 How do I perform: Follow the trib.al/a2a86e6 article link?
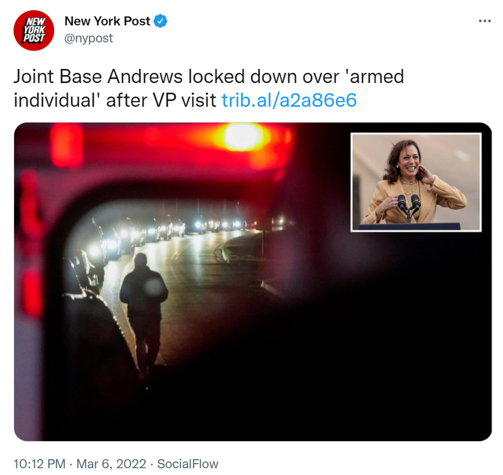(x=289, y=100)
